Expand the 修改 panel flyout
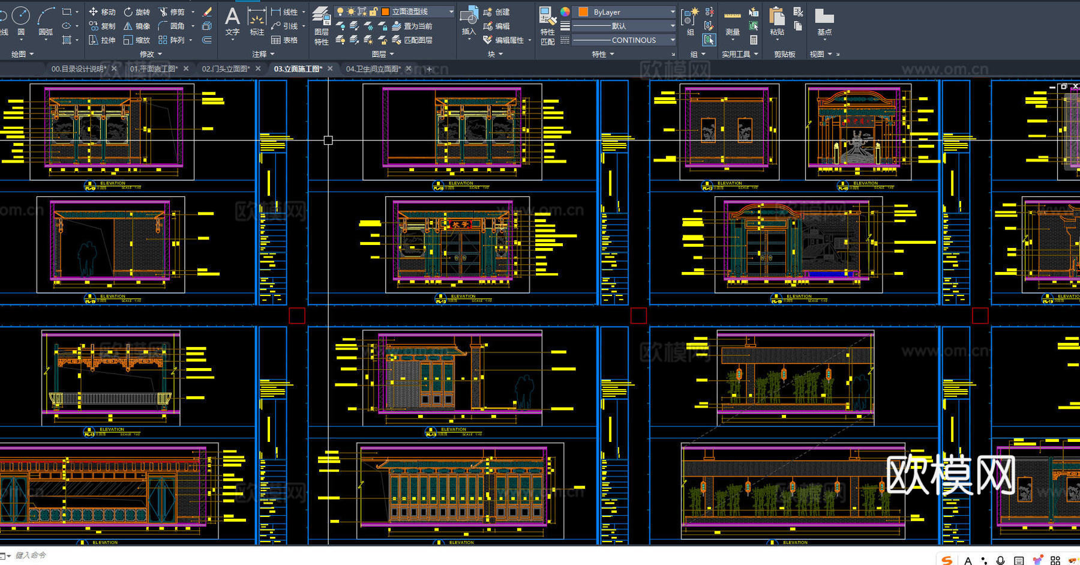Screen dimensions: 1080x565 151,54
